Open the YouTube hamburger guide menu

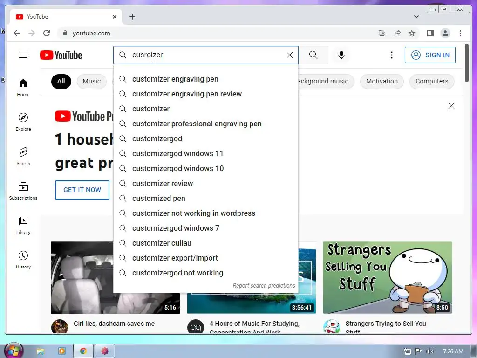point(23,55)
